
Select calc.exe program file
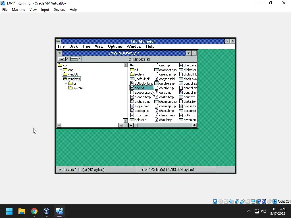coord(138,120)
